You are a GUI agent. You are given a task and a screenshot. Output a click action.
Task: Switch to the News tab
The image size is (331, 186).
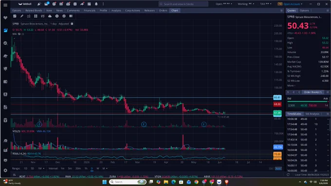(59, 11)
